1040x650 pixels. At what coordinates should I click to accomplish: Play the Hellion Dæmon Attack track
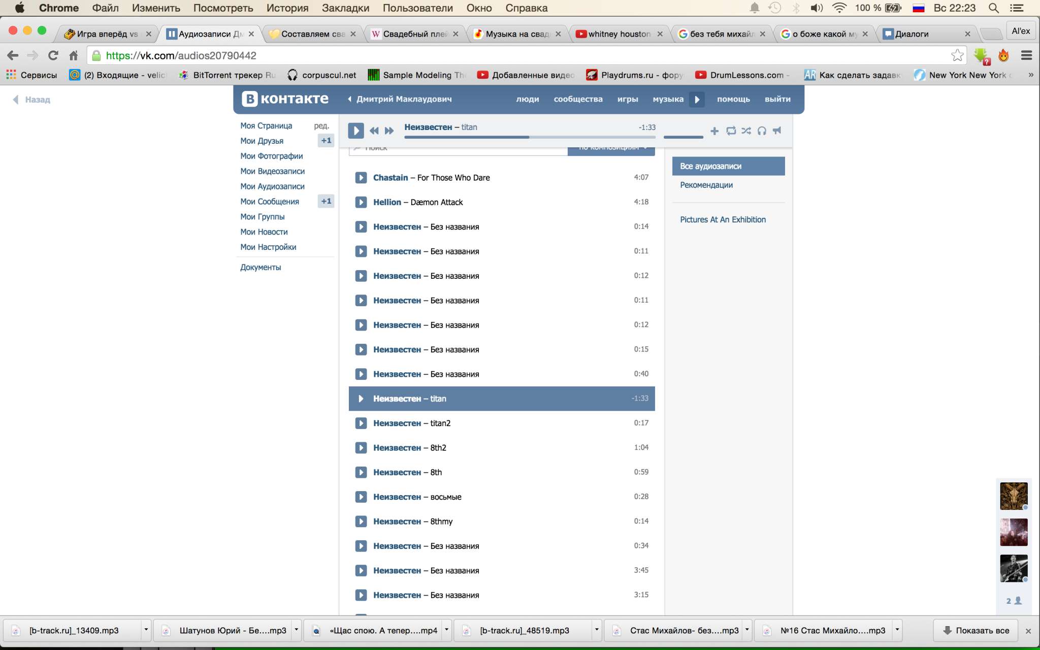pos(361,202)
